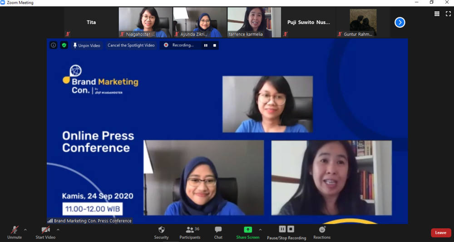This screenshot has width=454, height=242.
Task: Open meeting information icon
Action: [53, 45]
